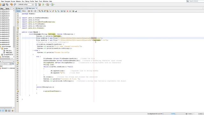Open Main1.java in the project tree
Image resolution: width=204 pixels, height=115 pixels.
click(x=9, y=52)
